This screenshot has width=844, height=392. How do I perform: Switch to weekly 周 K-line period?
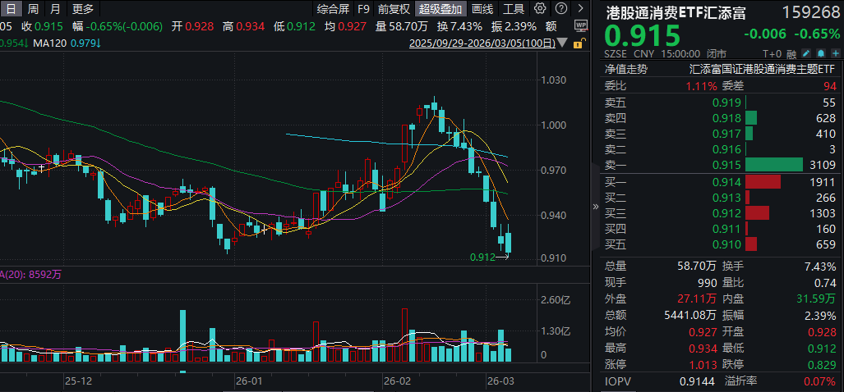coord(33,10)
